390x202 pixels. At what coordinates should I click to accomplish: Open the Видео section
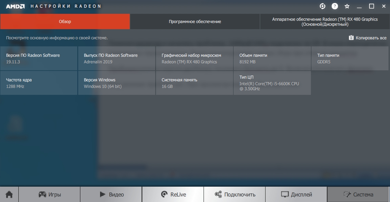pos(111,194)
